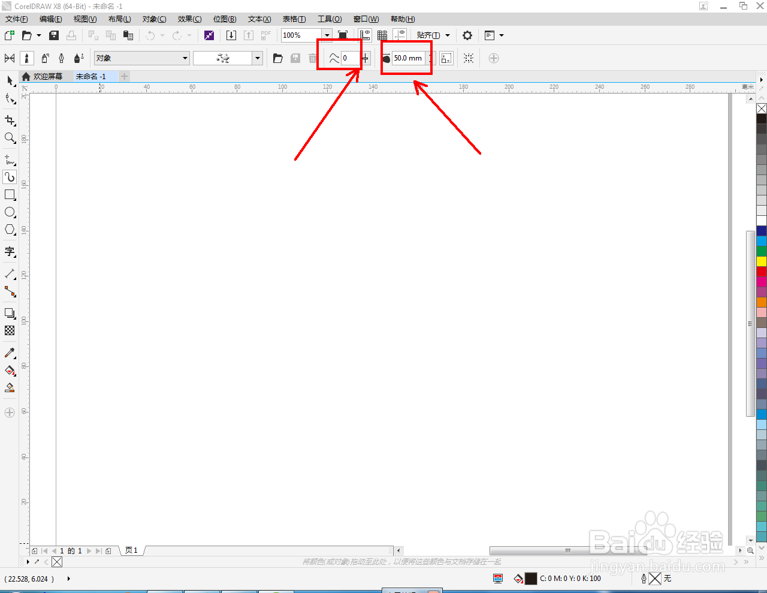The image size is (767, 593).
Task: Select the Sprayer artistic media mode icon
Action: tap(45, 58)
